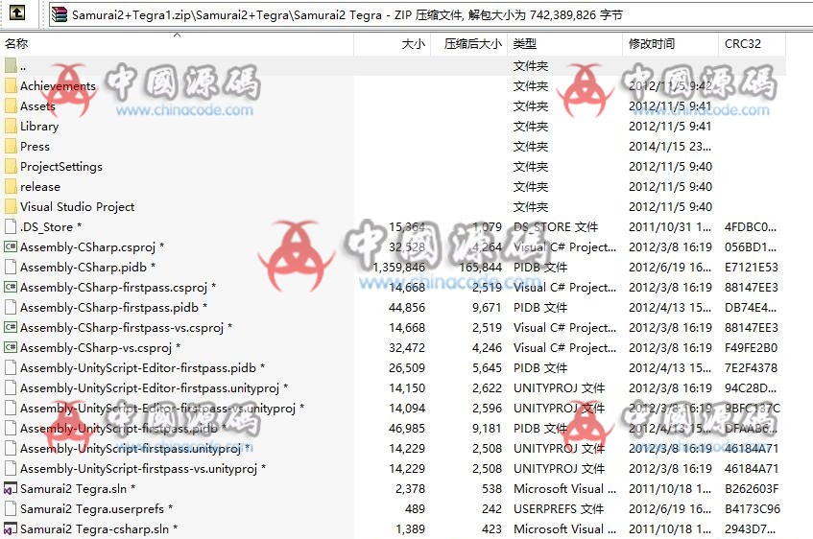
Task: Click the 压缩后大小 column header
Action: tap(472, 44)
